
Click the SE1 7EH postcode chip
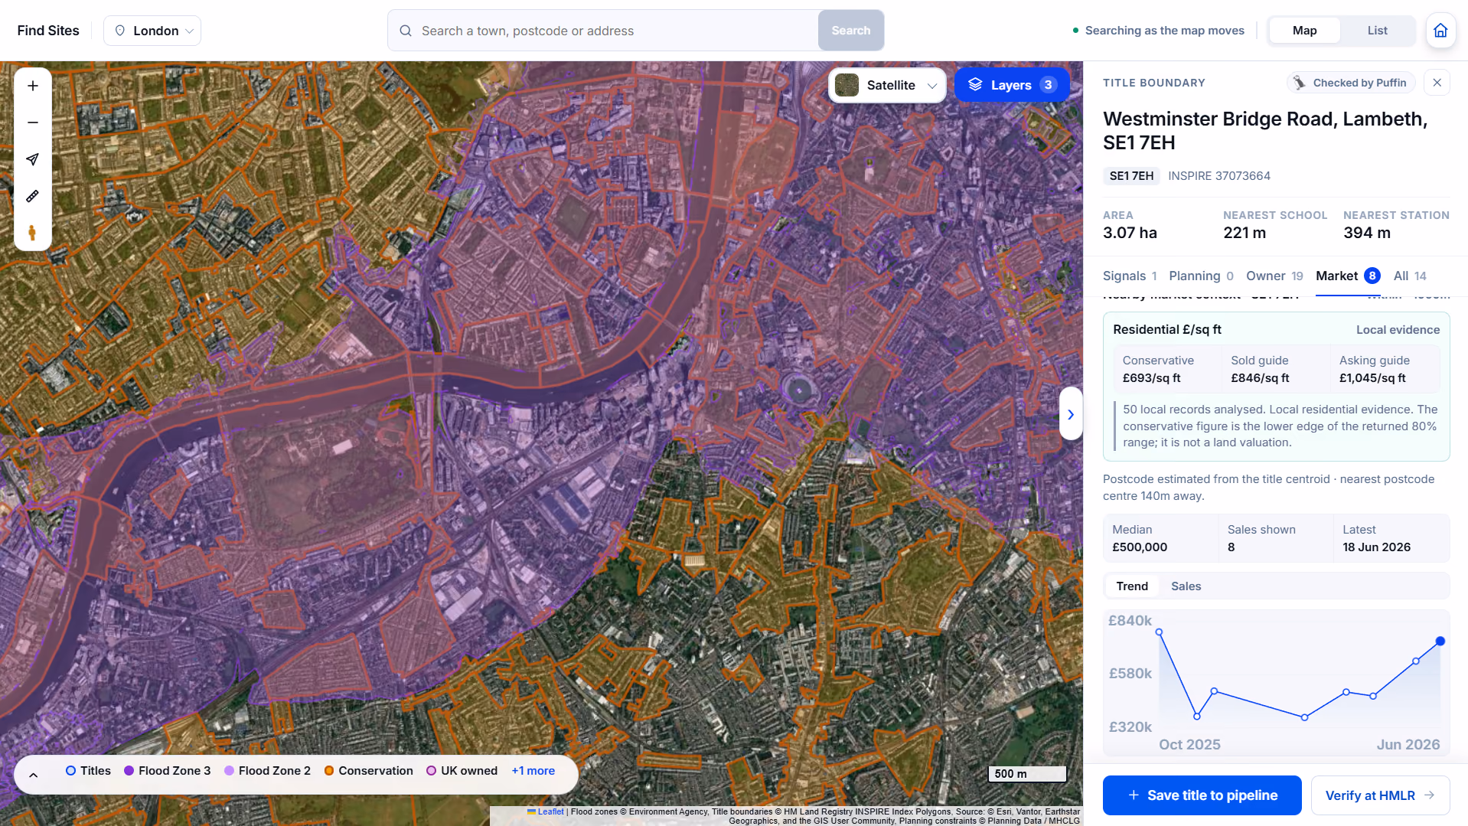[1131, 176]
